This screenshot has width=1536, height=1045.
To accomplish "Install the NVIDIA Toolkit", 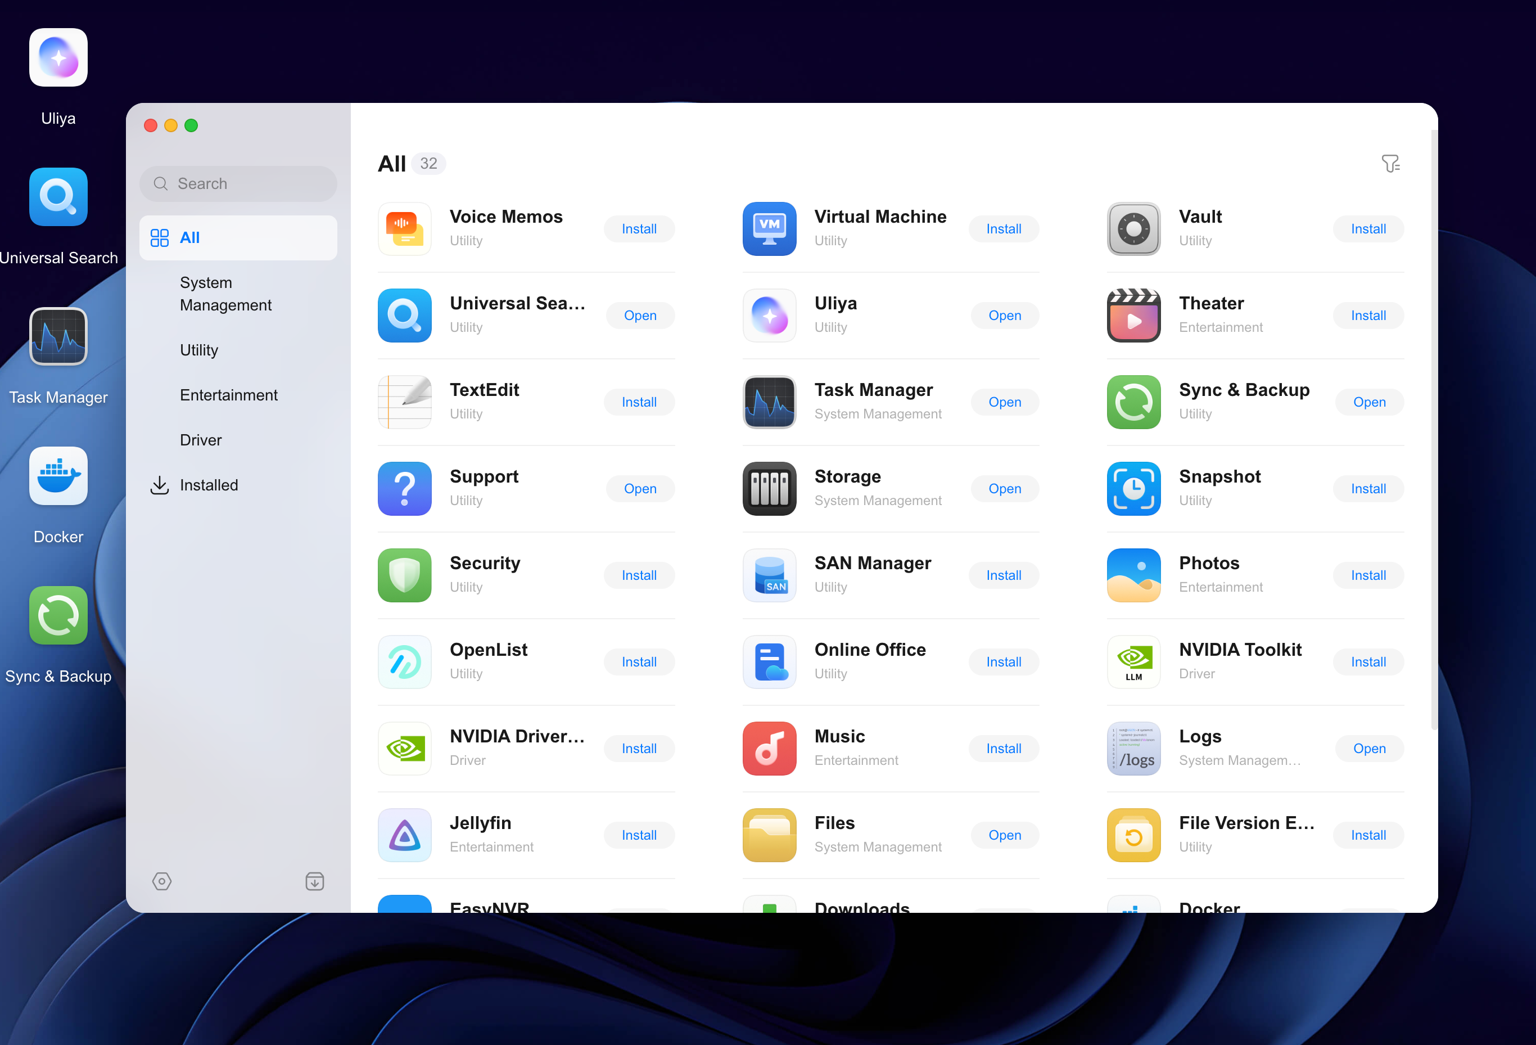I will coord(1368,661).
